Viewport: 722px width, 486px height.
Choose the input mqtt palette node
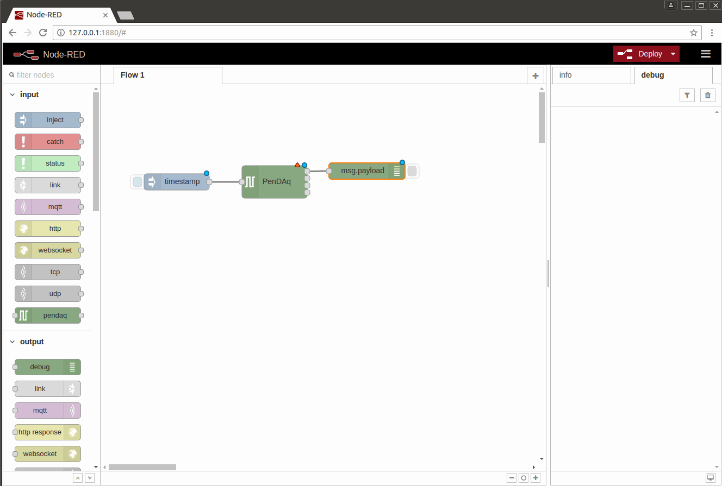48,207
